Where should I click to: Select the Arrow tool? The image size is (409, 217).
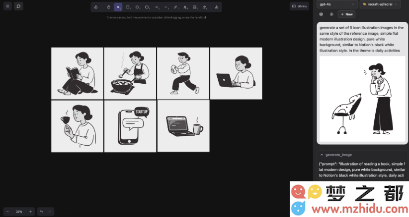pyautogui.click(x=157, y=7)
